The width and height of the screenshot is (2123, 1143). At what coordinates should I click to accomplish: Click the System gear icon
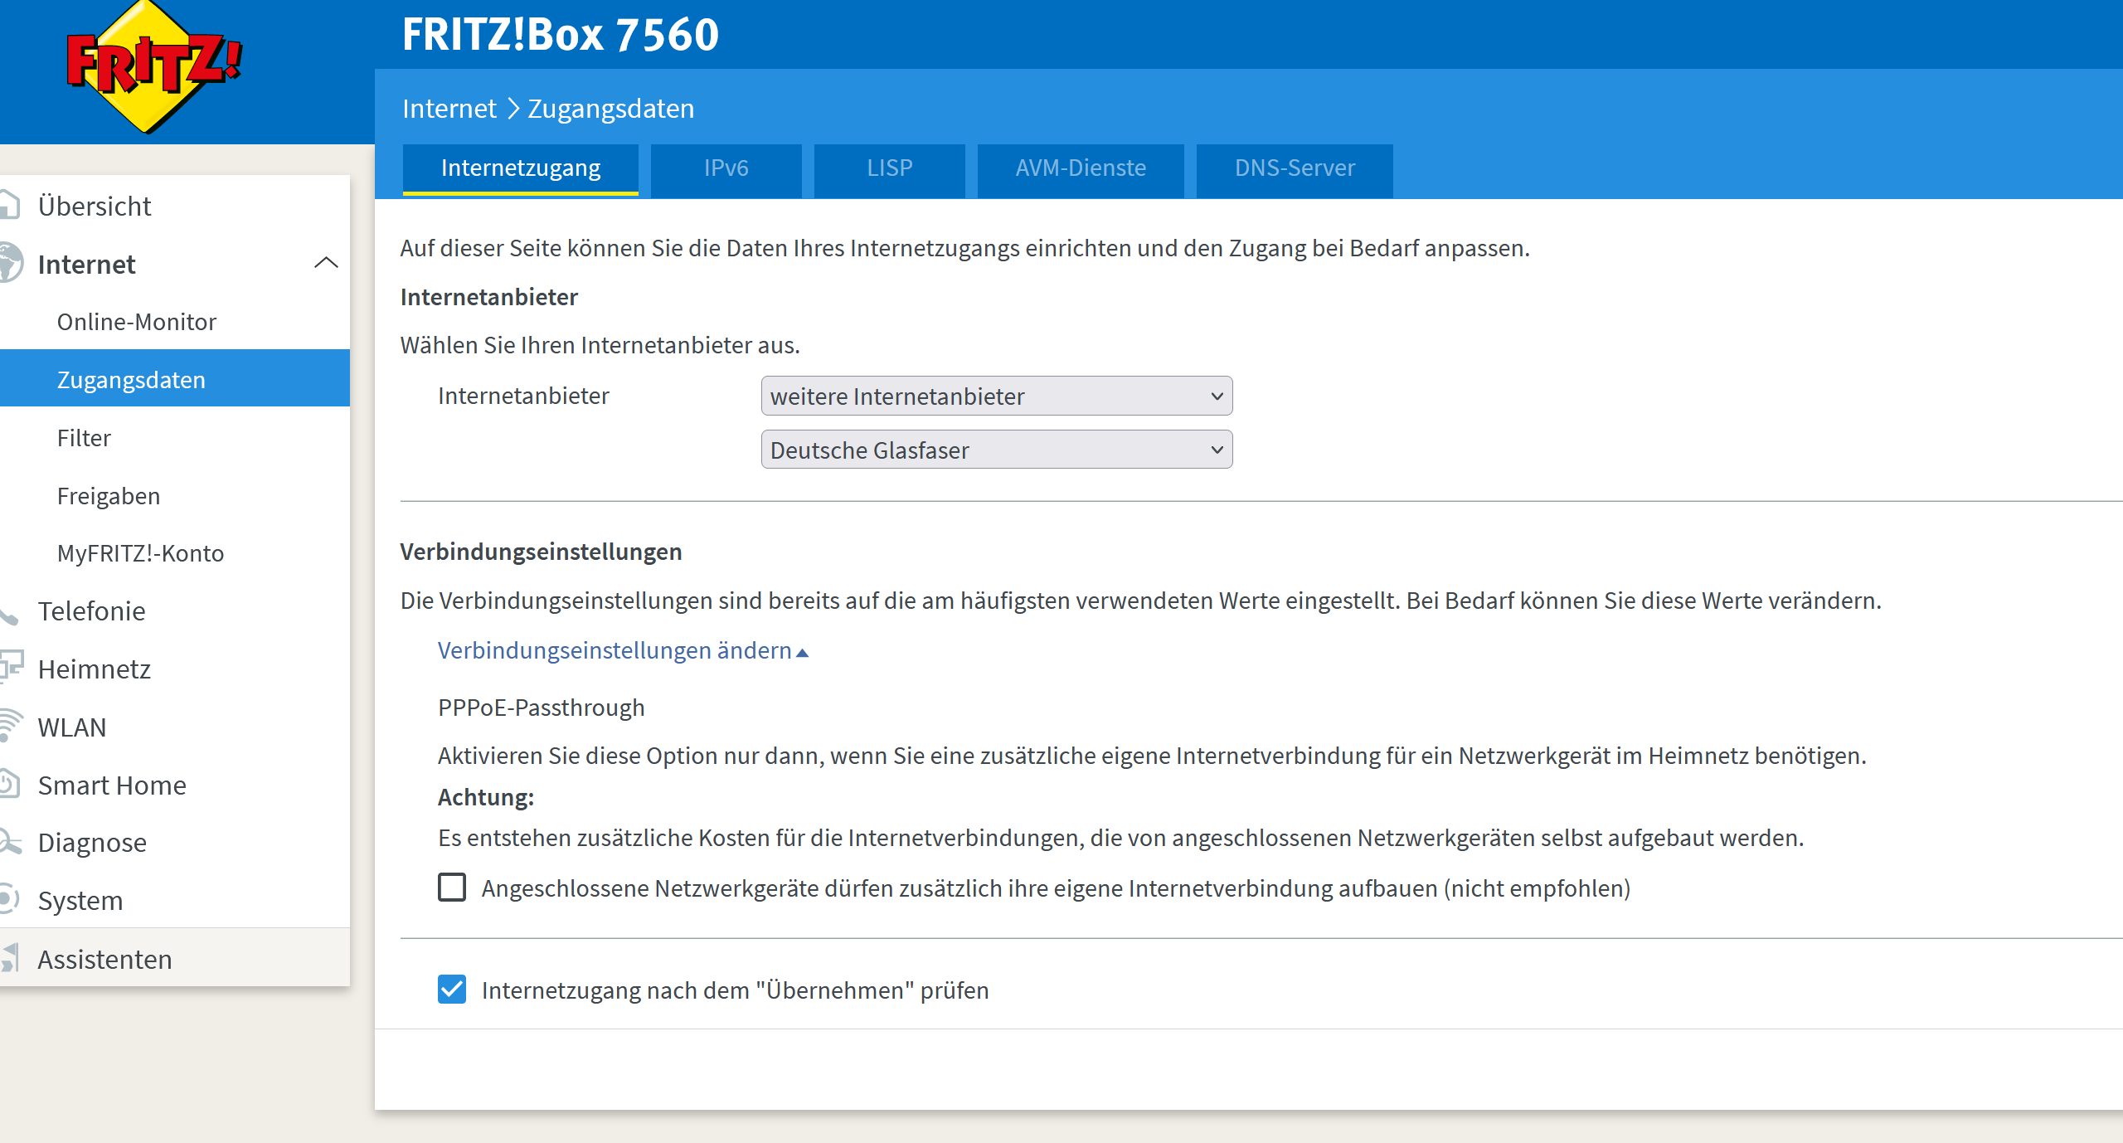click(9, 899)
